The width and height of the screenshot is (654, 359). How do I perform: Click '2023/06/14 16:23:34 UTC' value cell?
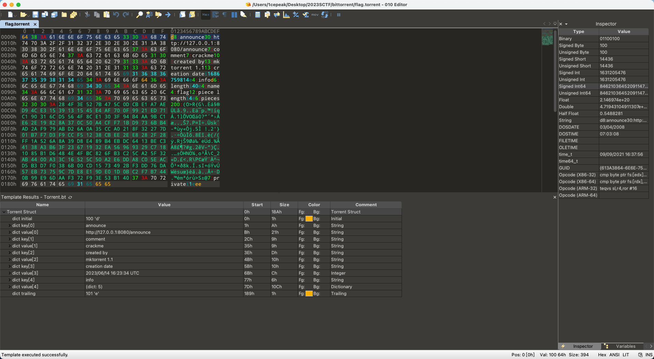click(x=164, y=273)
